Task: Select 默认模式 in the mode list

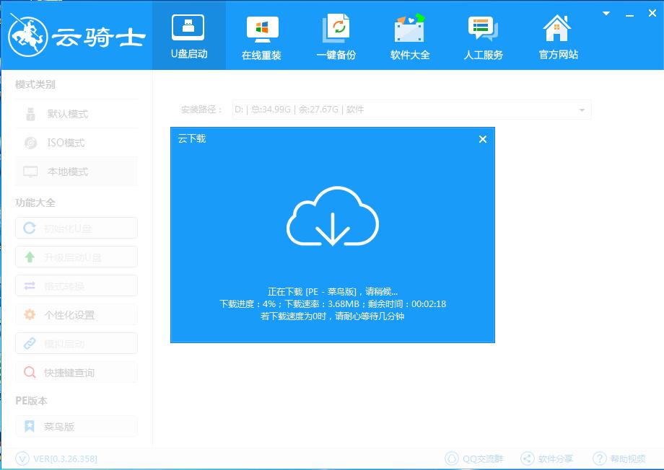Action: pos(77,114)
